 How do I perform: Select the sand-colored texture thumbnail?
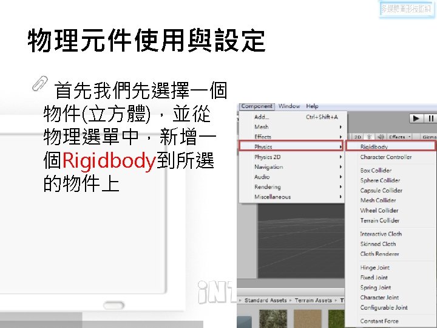click(x=307, y=318)
